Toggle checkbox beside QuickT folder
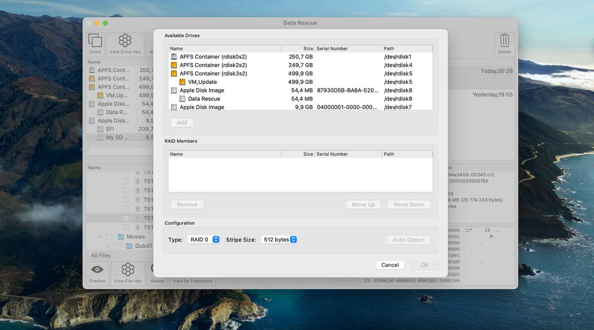 [117, 246]
